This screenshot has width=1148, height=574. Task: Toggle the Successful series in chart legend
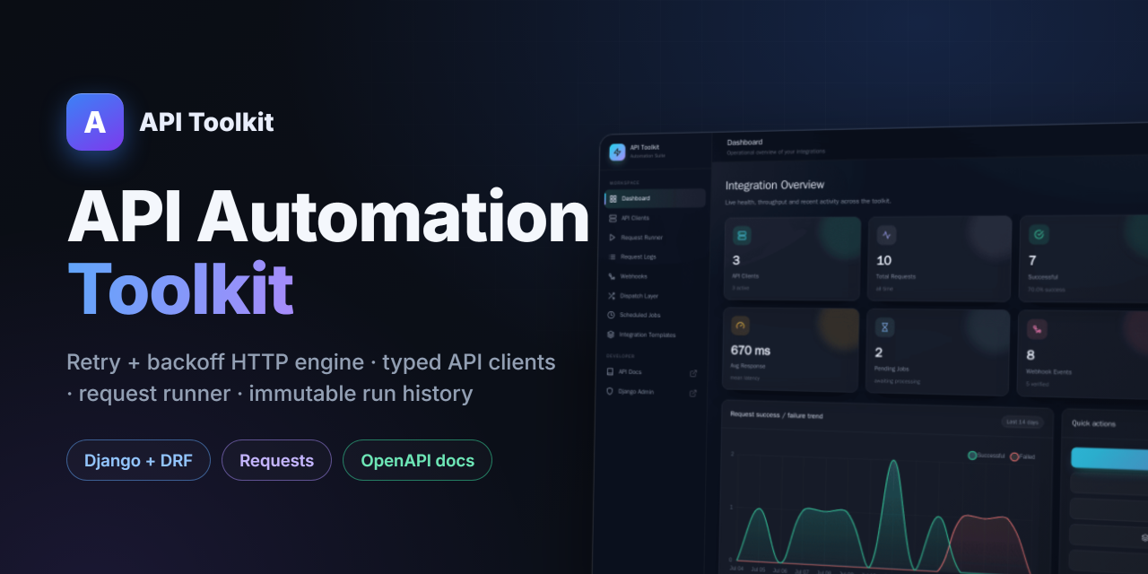point(987,456)
